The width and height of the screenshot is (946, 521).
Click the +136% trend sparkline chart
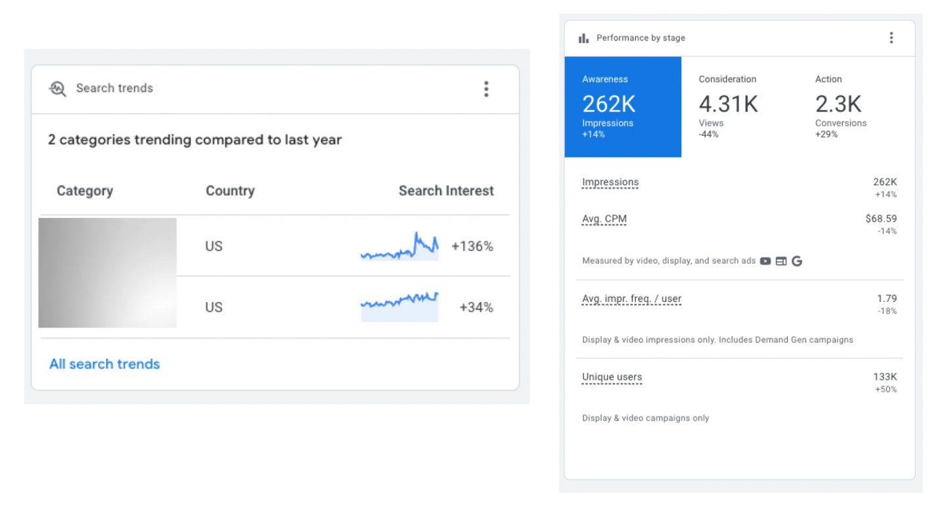click(x=399, y=245)
